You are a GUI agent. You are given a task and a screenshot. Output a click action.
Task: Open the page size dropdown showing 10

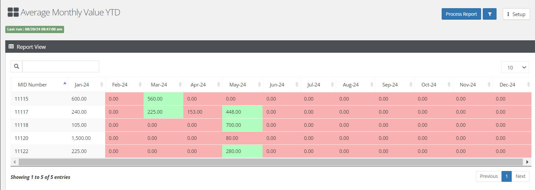(515, 67)
